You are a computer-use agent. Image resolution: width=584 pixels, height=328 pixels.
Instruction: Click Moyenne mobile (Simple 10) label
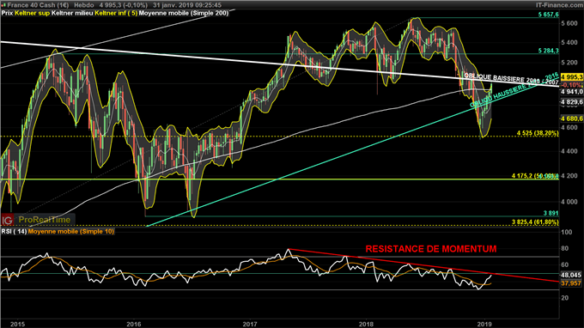click(x=71, y=231)
